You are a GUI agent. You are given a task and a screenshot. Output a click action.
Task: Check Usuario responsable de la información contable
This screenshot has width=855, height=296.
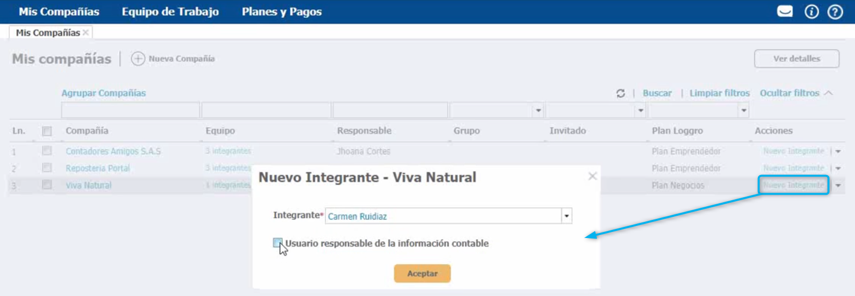278,243
